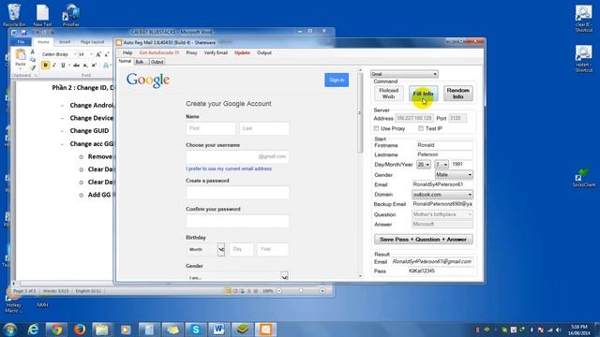The width and height of the screenshot is (600, 337).
Task: Open the Day dropdown showing 20
Action: (423, 165)
